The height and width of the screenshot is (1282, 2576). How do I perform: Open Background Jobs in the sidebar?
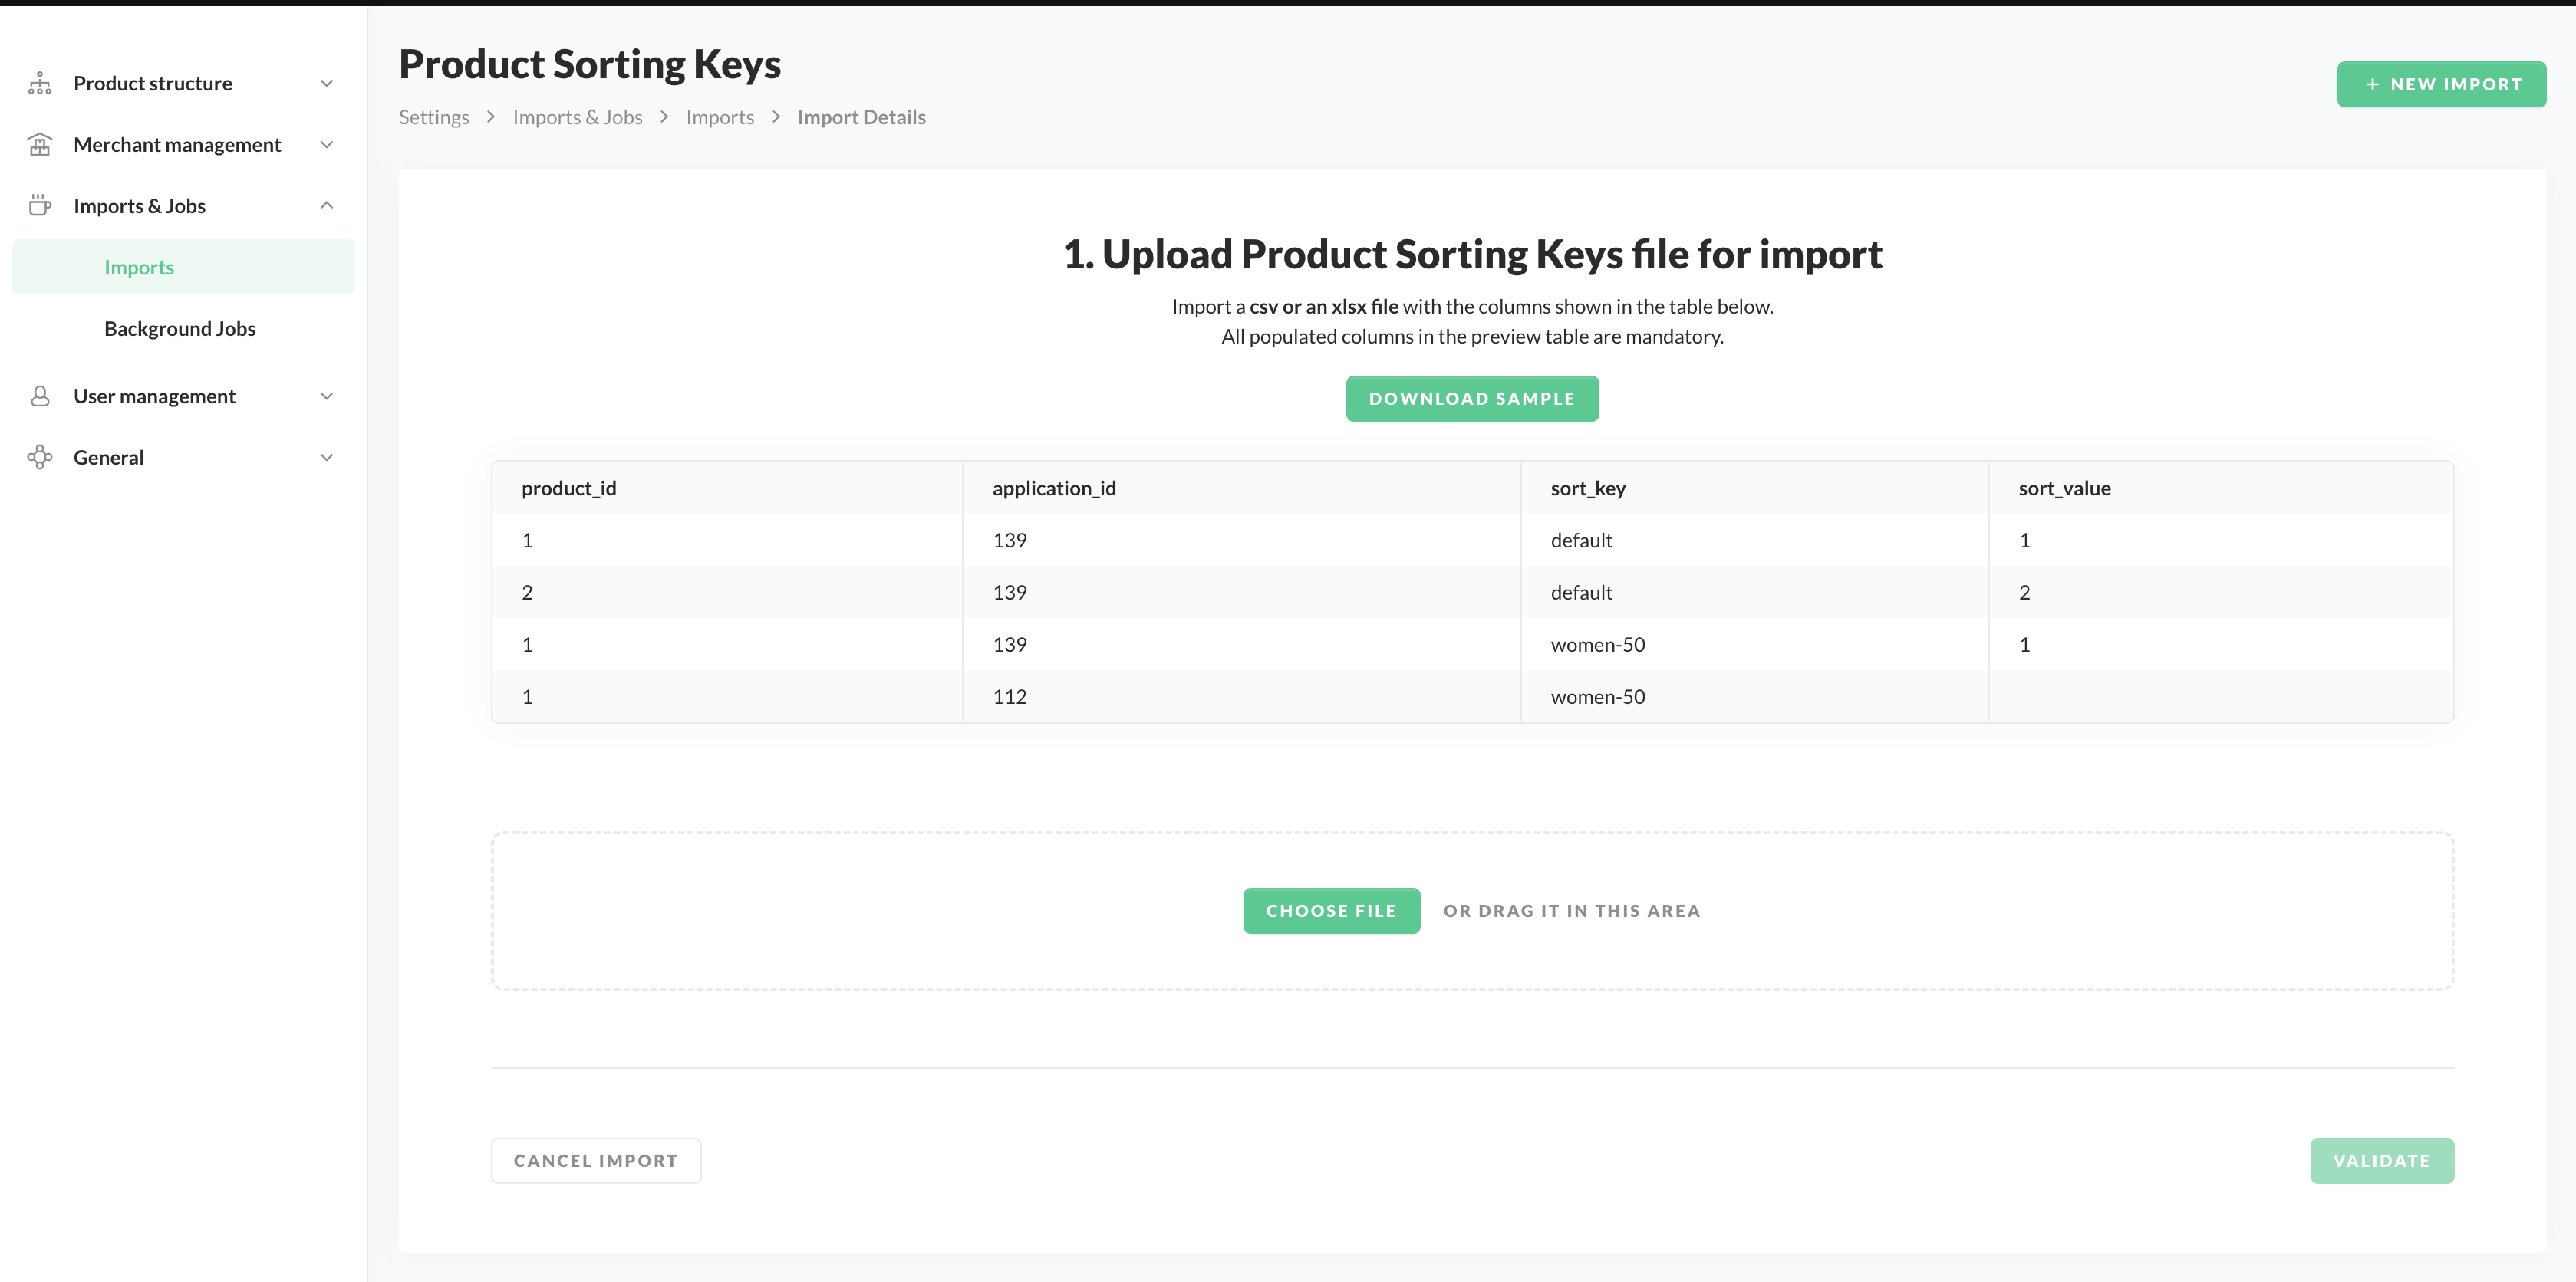pos(180,329)
